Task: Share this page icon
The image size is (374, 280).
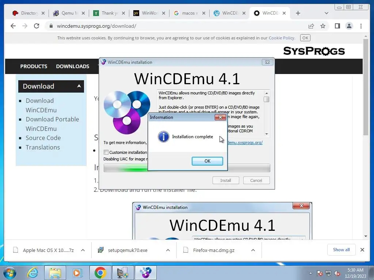Action: pyautogui.click(x=311, y=26)
